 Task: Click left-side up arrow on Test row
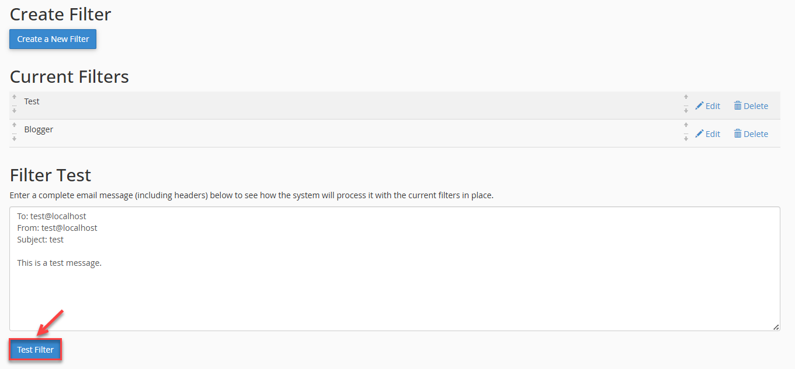(14, 97)
